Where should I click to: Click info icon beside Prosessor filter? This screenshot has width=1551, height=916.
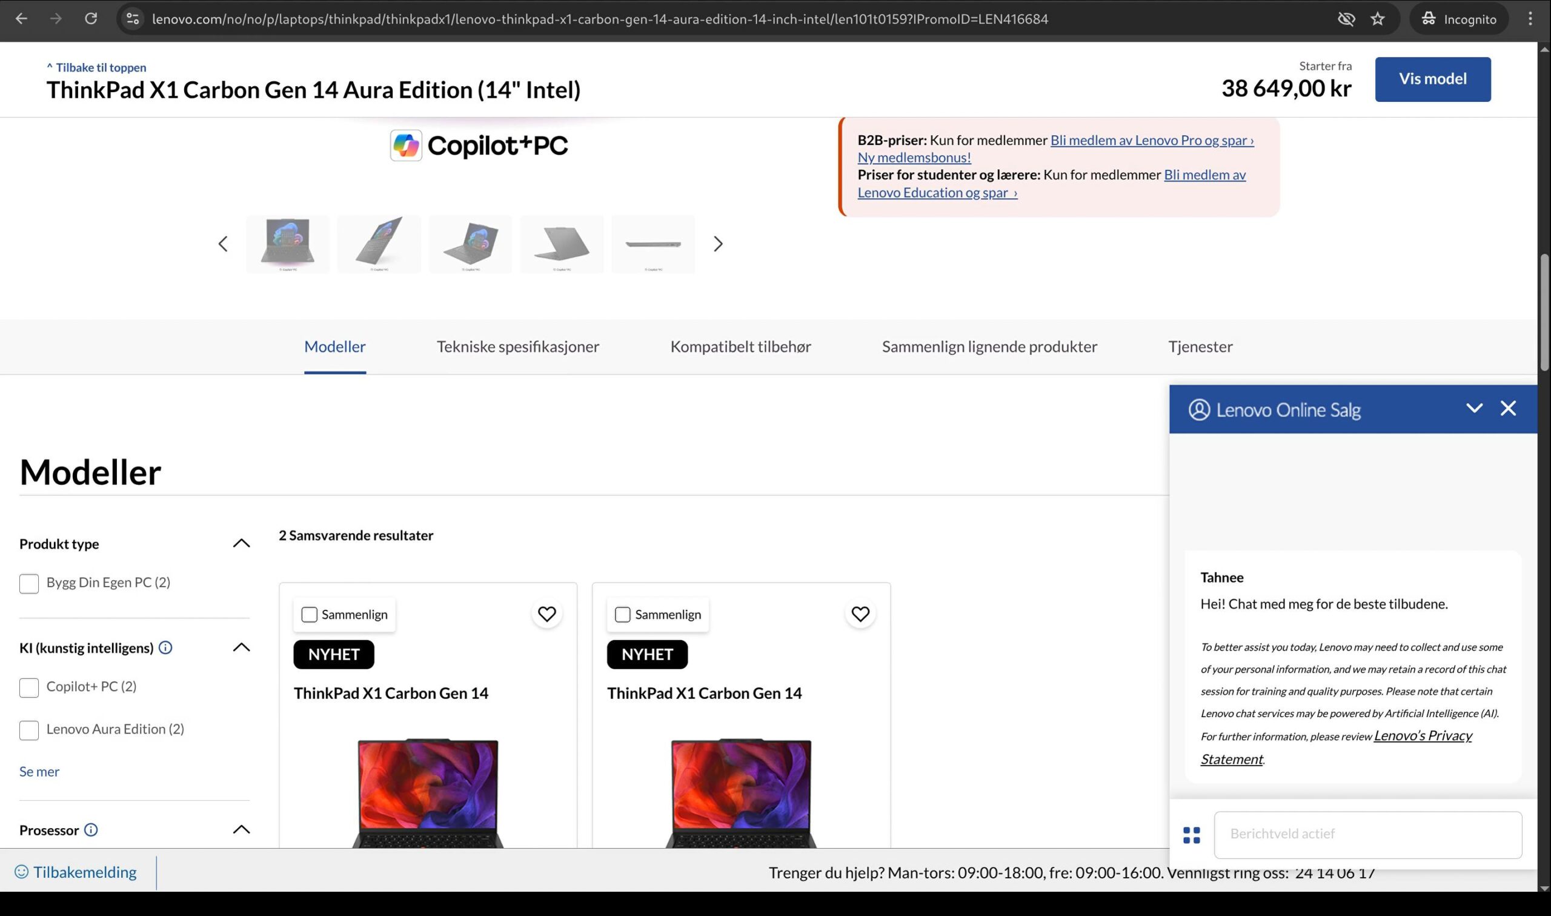[x=91, y=829]
